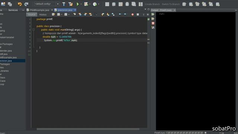Click the Last Edit icon in editor toolbar
The height and width of the screenshot is (134, 238).
[x=53, y=15]
